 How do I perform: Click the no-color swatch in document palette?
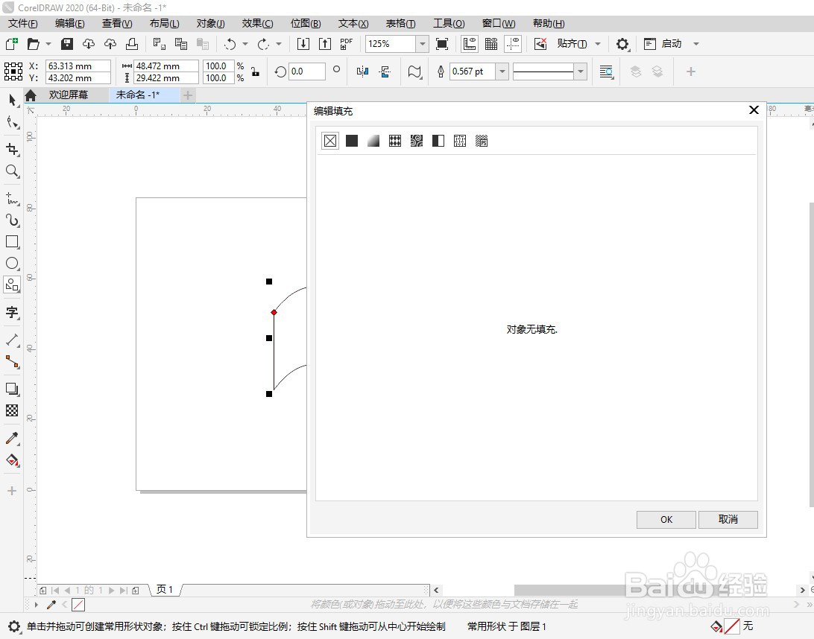78,605
